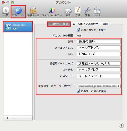Screen dimensions: 127x131
Task: Open the 作成 composing preferences
Action: coord(78,12)
